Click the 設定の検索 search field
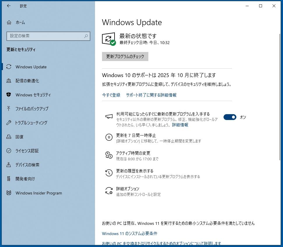 click(48, 36)
